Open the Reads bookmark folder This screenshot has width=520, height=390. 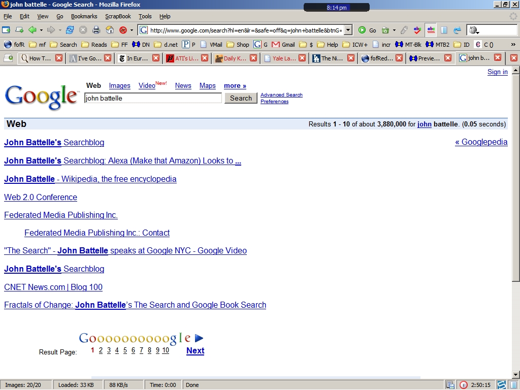coord(94,45)
